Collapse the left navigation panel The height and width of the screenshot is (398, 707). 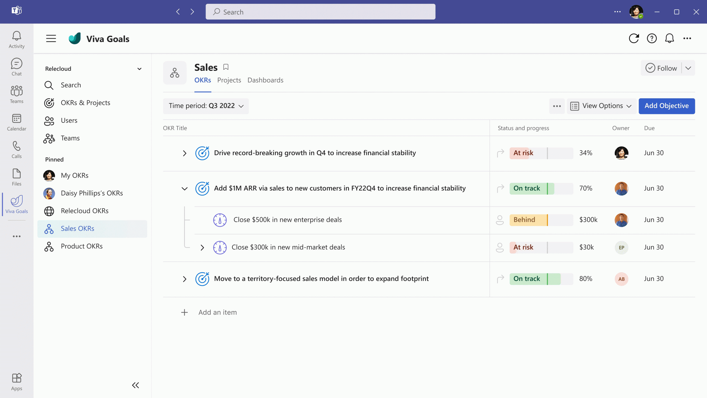(x=135, y=385)
